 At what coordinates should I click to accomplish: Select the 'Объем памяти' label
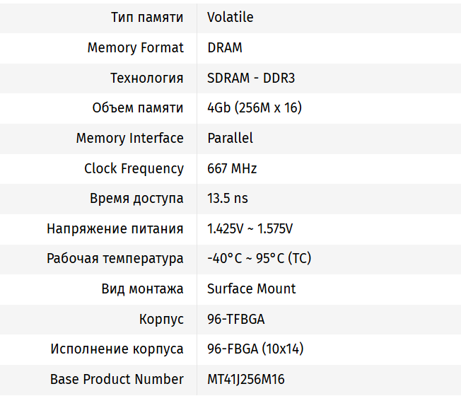(x=138, y=108)
